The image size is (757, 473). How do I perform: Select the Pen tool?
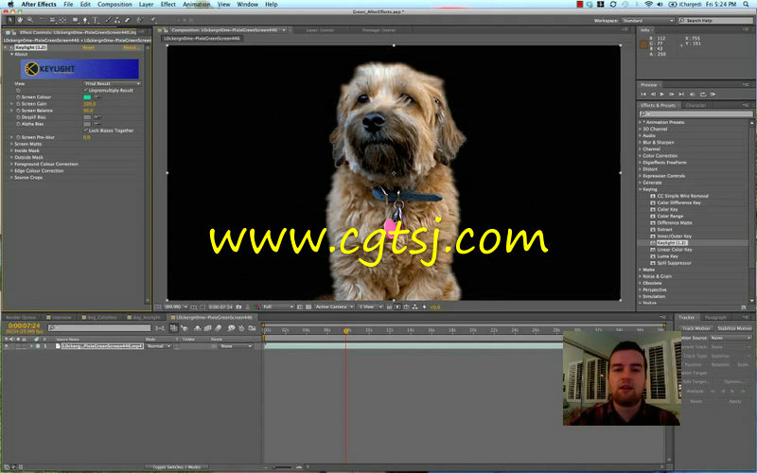click(85, 20)
